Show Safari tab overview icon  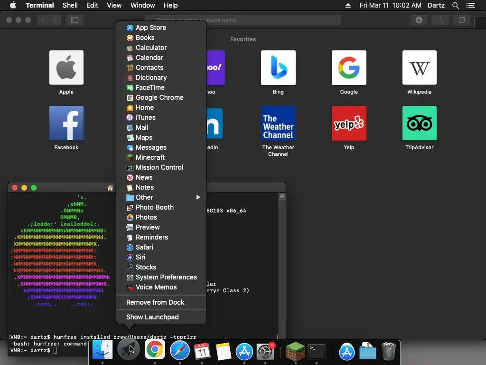[x=461, y=20]
